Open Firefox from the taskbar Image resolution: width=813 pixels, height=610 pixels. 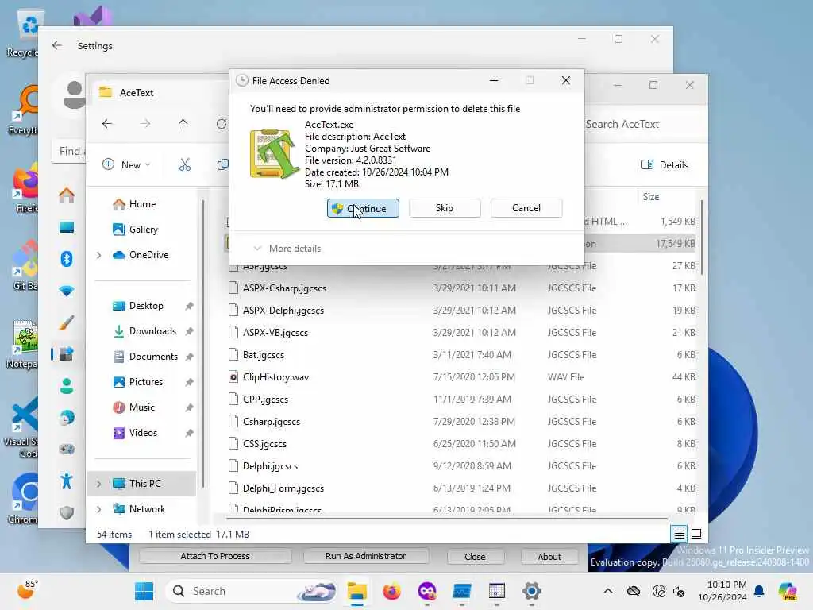point(391,591)
